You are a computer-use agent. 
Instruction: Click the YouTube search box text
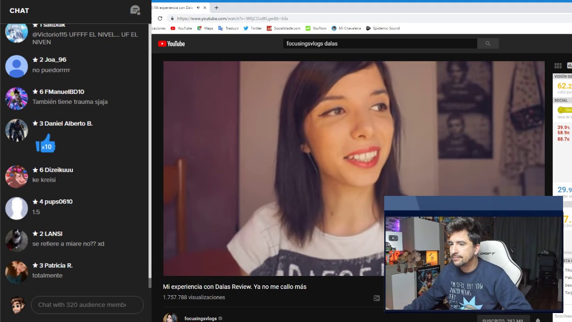coord(312,43)
